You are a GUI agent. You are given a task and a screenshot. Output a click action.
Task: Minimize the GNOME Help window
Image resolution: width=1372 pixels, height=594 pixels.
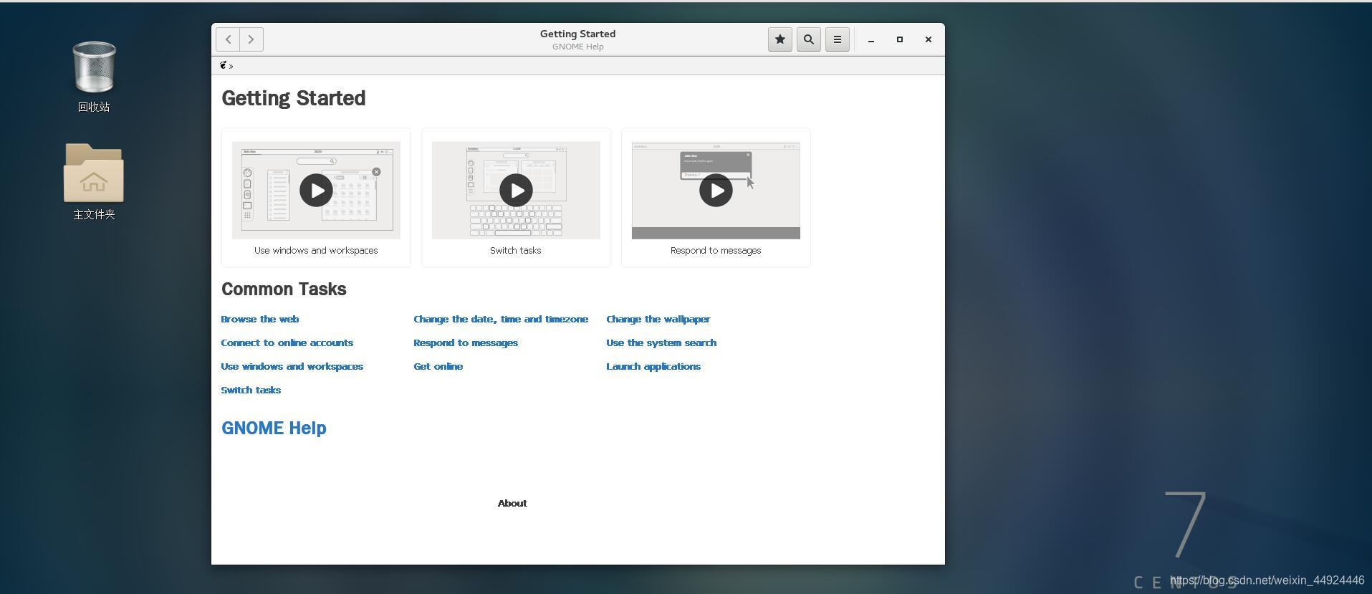[871, 39]
